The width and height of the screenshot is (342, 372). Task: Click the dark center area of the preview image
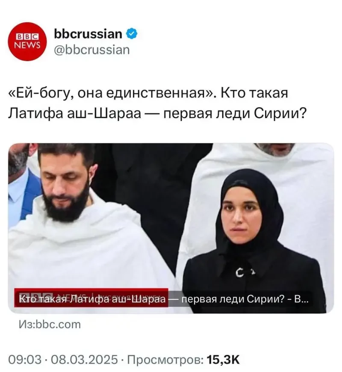[x=152, y=190]
